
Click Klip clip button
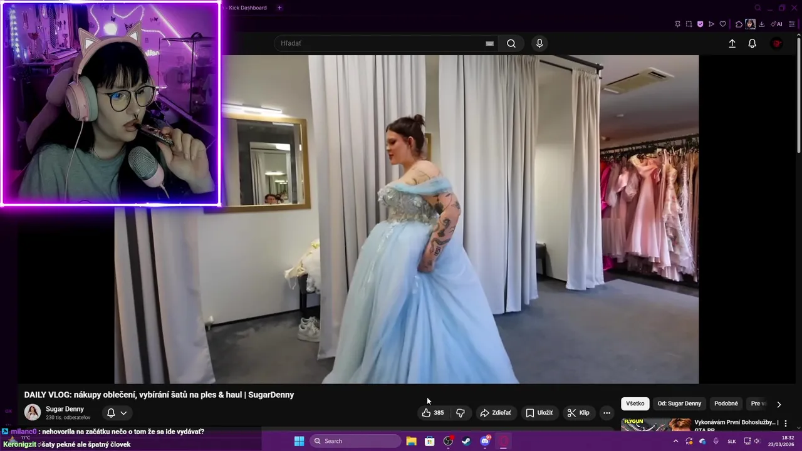coord(578,413)
